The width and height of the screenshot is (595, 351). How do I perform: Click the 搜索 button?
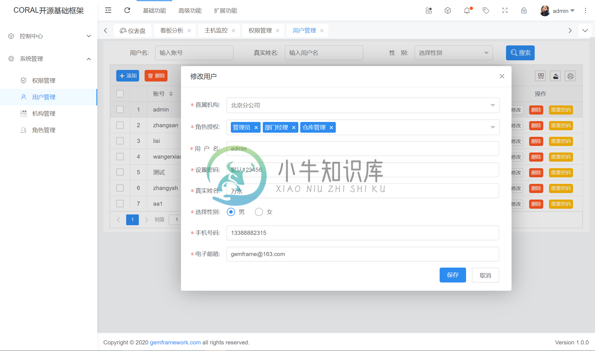pos(520,53)
